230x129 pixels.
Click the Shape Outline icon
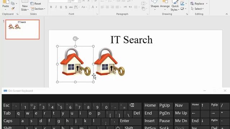[x=182, y=4]
